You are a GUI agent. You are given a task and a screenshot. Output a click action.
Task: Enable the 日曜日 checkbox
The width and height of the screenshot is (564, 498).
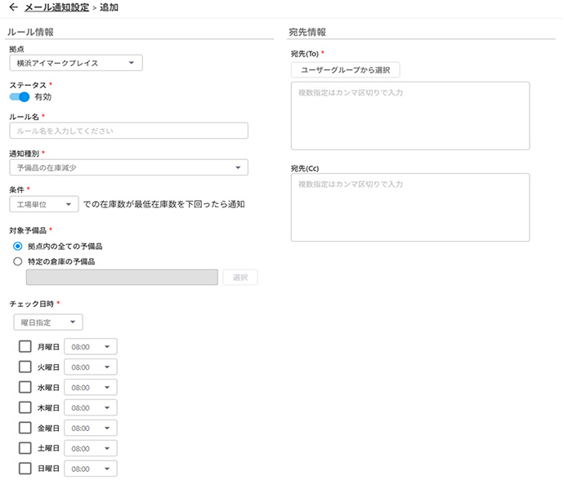25,469
